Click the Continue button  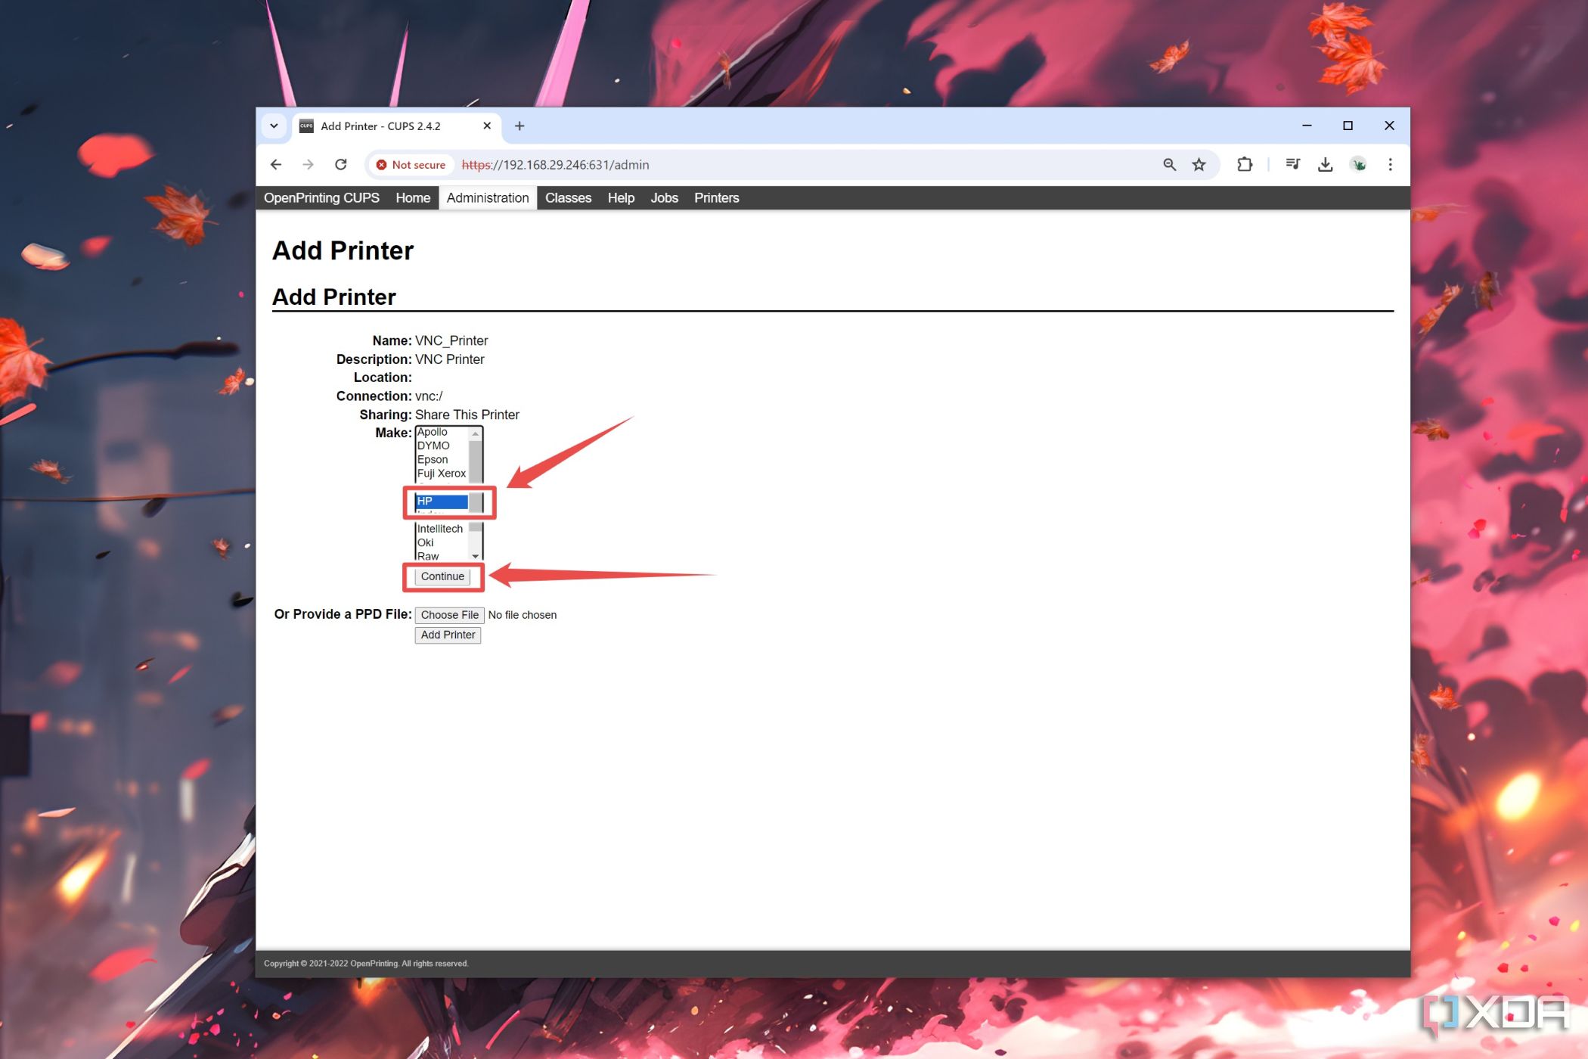[443, 576]
